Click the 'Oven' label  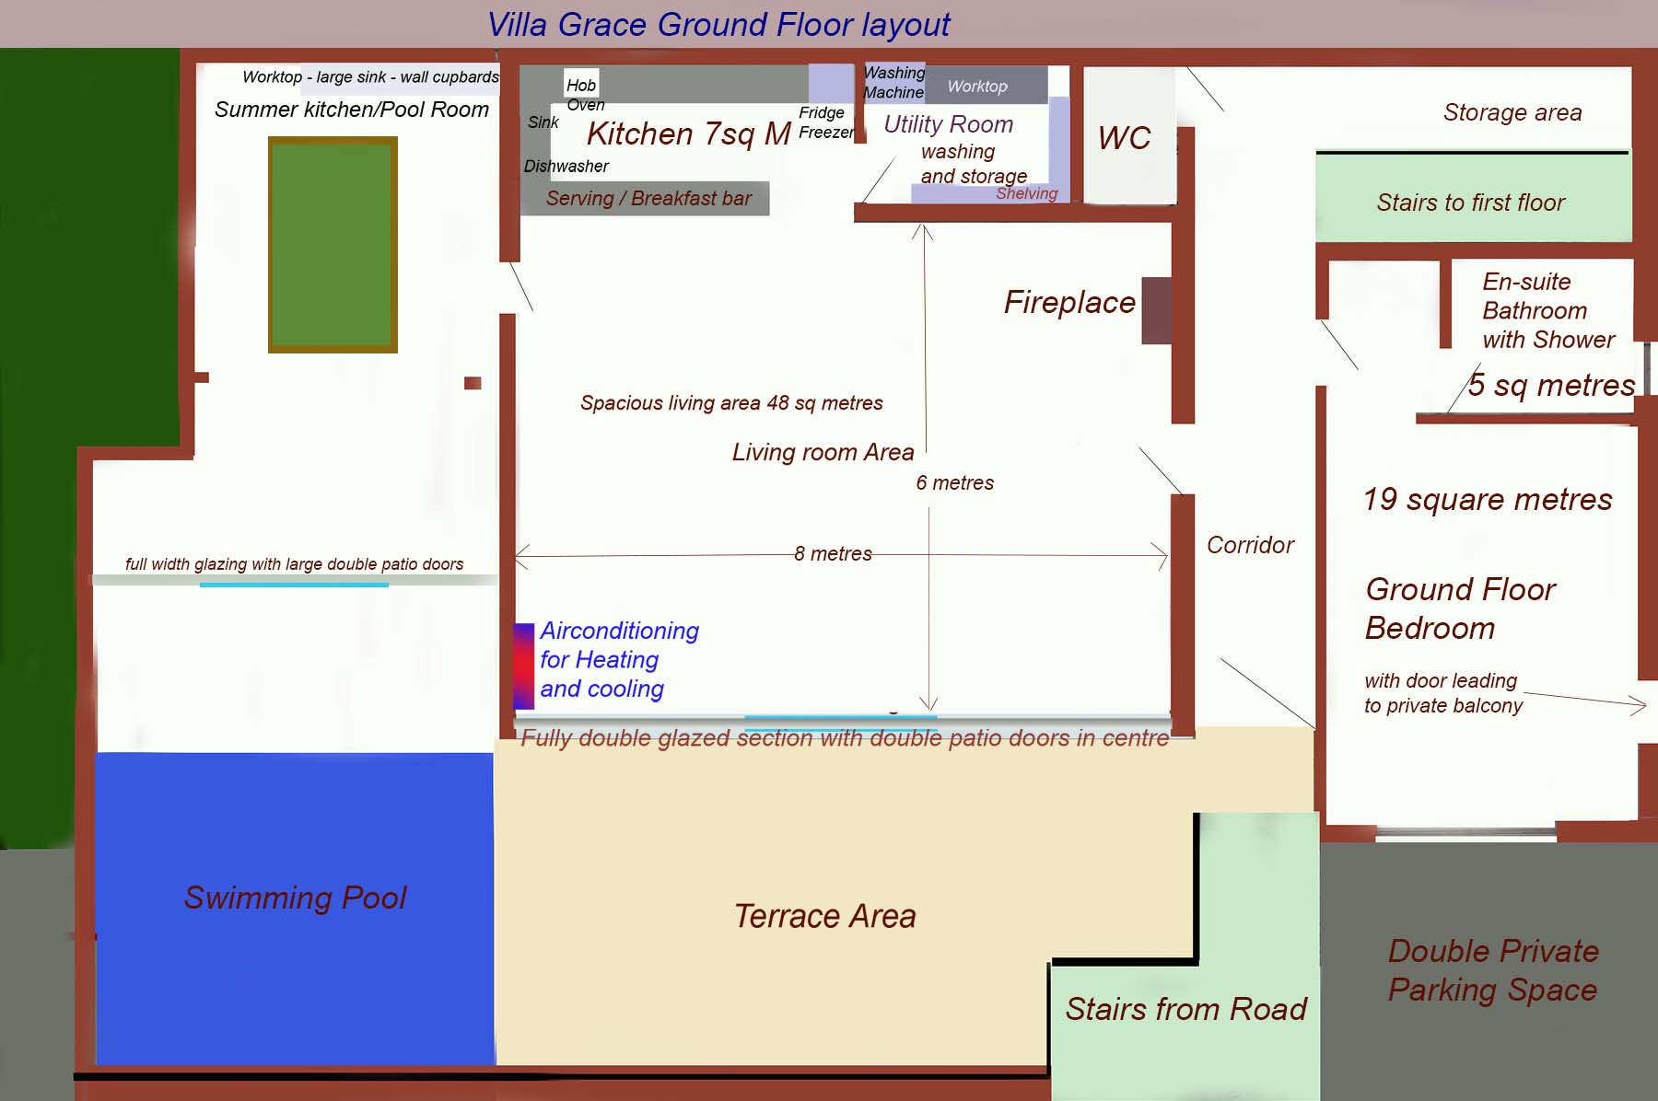click(586, 105)
